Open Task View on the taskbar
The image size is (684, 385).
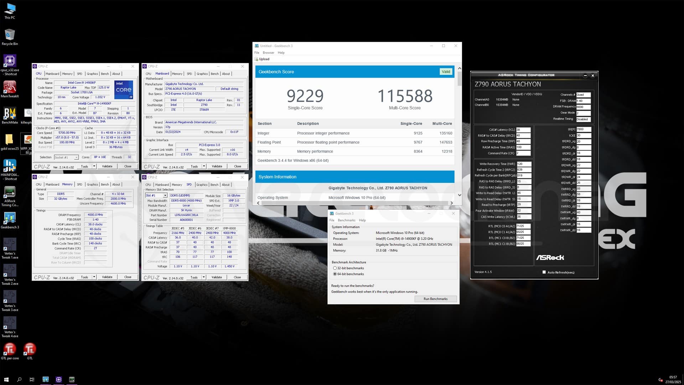[32, 380]
